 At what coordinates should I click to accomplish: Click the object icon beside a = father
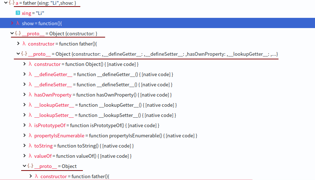pyautogui.click(x=12, y=3)
